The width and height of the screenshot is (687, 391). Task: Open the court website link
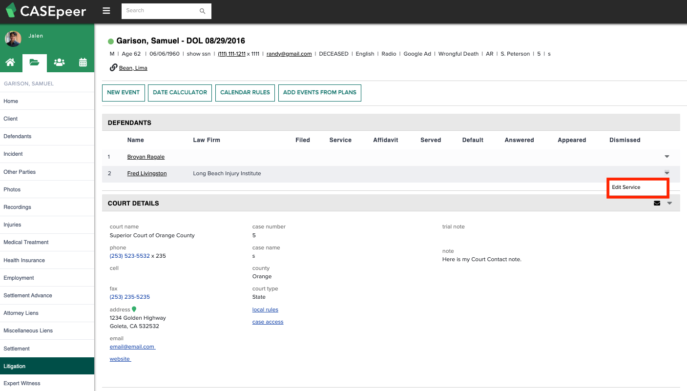pos(121,359)
